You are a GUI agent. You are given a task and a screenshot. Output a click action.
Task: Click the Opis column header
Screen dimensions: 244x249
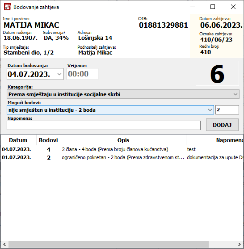pyautogui.click(x=123, y=140)
